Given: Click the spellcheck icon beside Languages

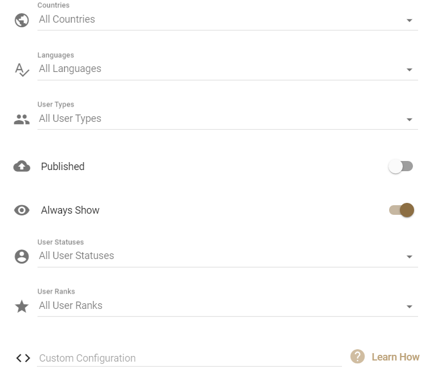Looking at the screenshot, I should pos(22,70).
